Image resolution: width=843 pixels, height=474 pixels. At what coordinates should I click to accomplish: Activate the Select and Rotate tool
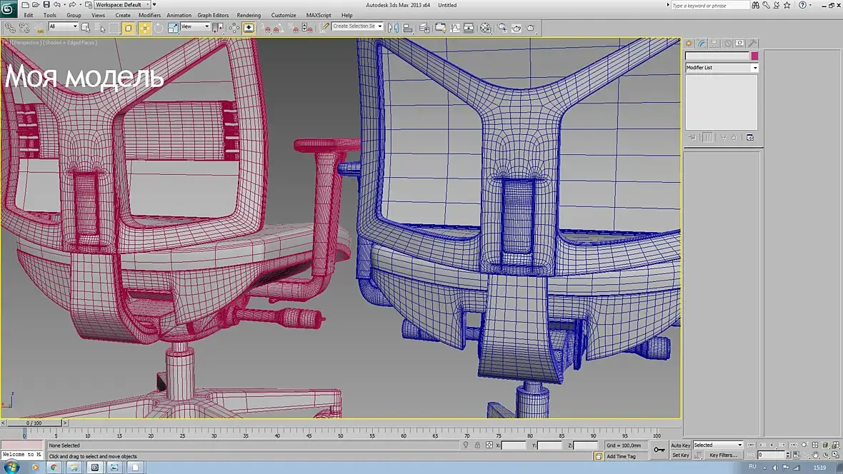point(159,28)
